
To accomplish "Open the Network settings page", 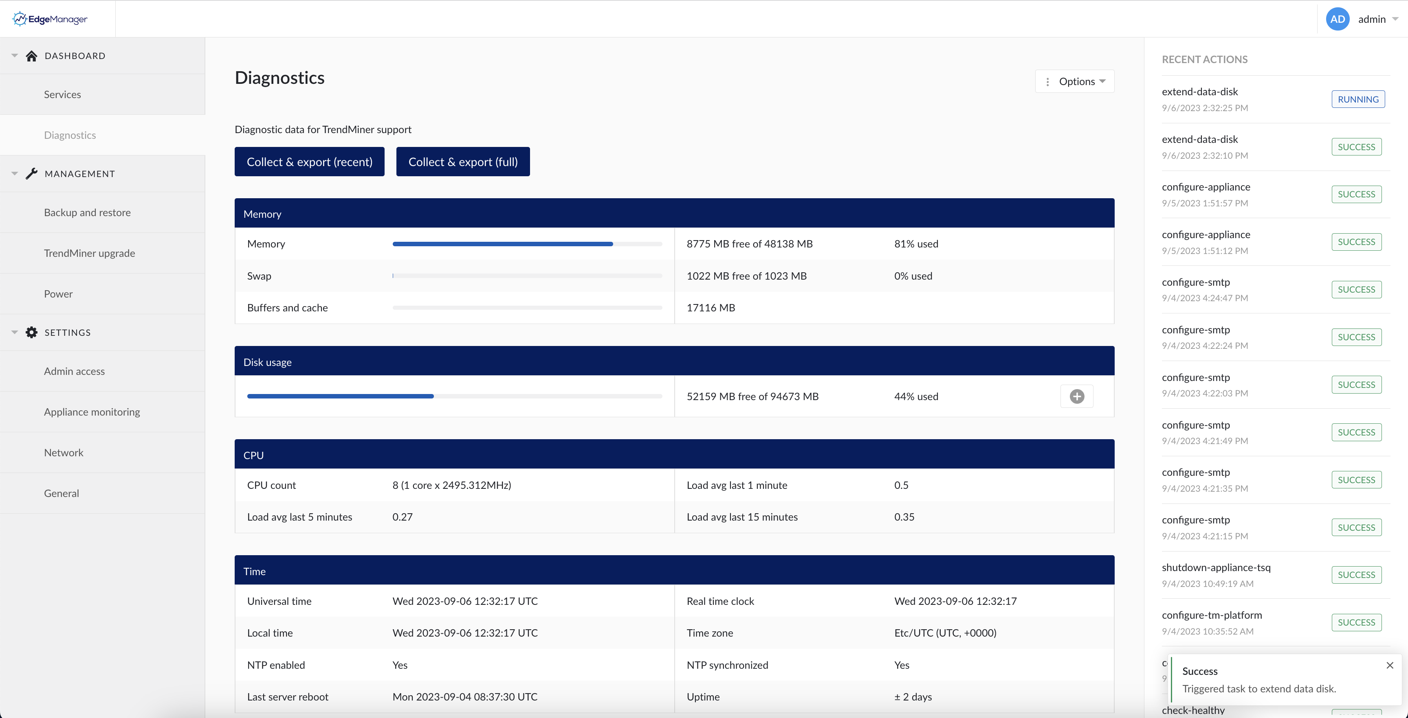I will 64,452.
